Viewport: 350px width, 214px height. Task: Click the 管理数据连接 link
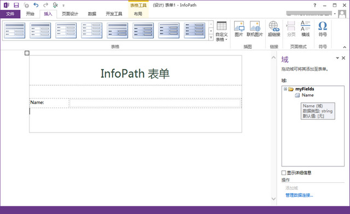click(x=299, y=195)
